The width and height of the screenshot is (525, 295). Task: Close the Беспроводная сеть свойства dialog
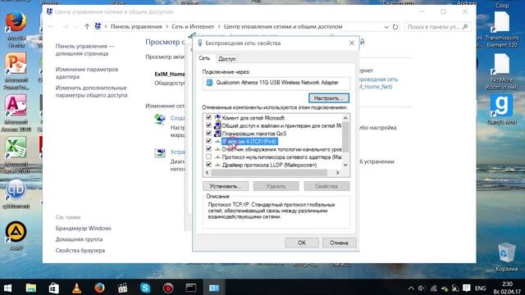[352, 43]
